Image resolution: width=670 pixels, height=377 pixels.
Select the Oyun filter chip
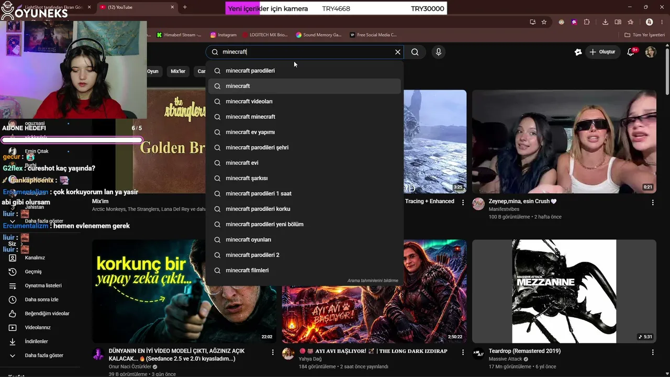click(x=152, y=71)
